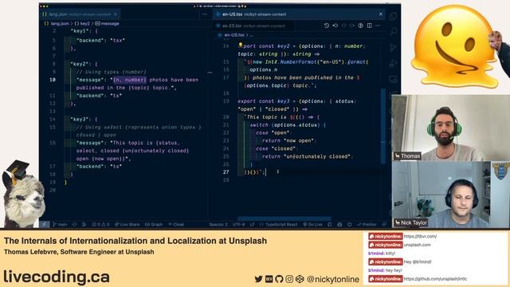The width and height of the screenshot is (510, 287).
Task: Click the Thomas webcam feed
Action: coord(451,128)
